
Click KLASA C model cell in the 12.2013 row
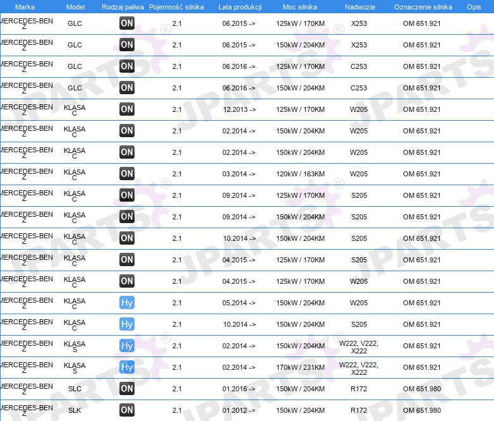pos(75,110)
